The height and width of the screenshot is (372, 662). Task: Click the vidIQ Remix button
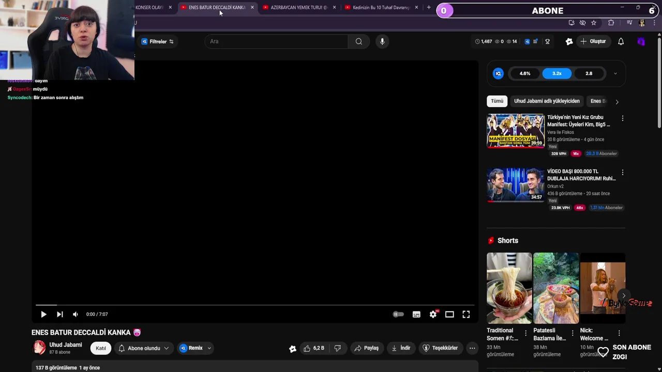pyautogui.click(x=191, y=348)
